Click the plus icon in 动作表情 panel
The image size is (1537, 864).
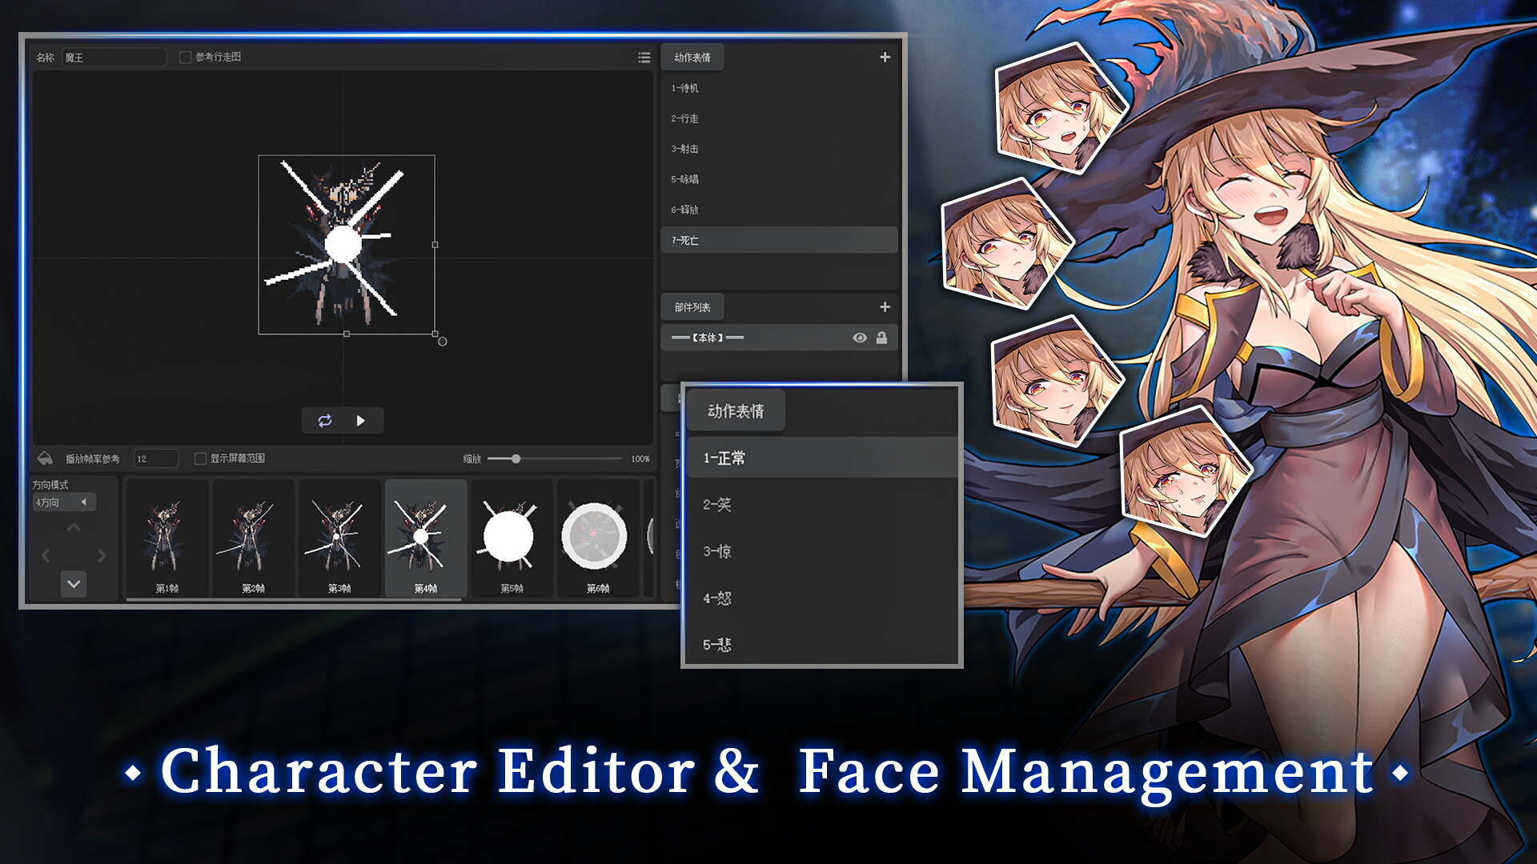point(885,58)
